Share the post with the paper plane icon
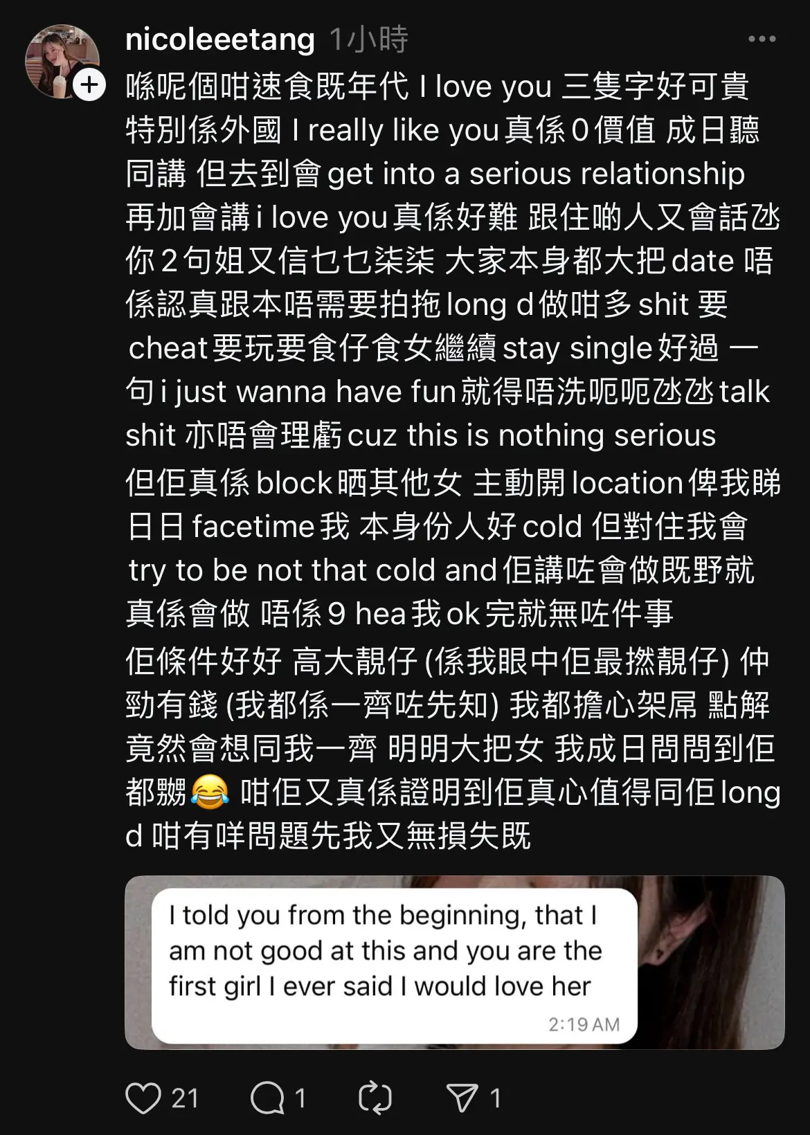The image size is (810, 1135). (x=462, y=1098)
